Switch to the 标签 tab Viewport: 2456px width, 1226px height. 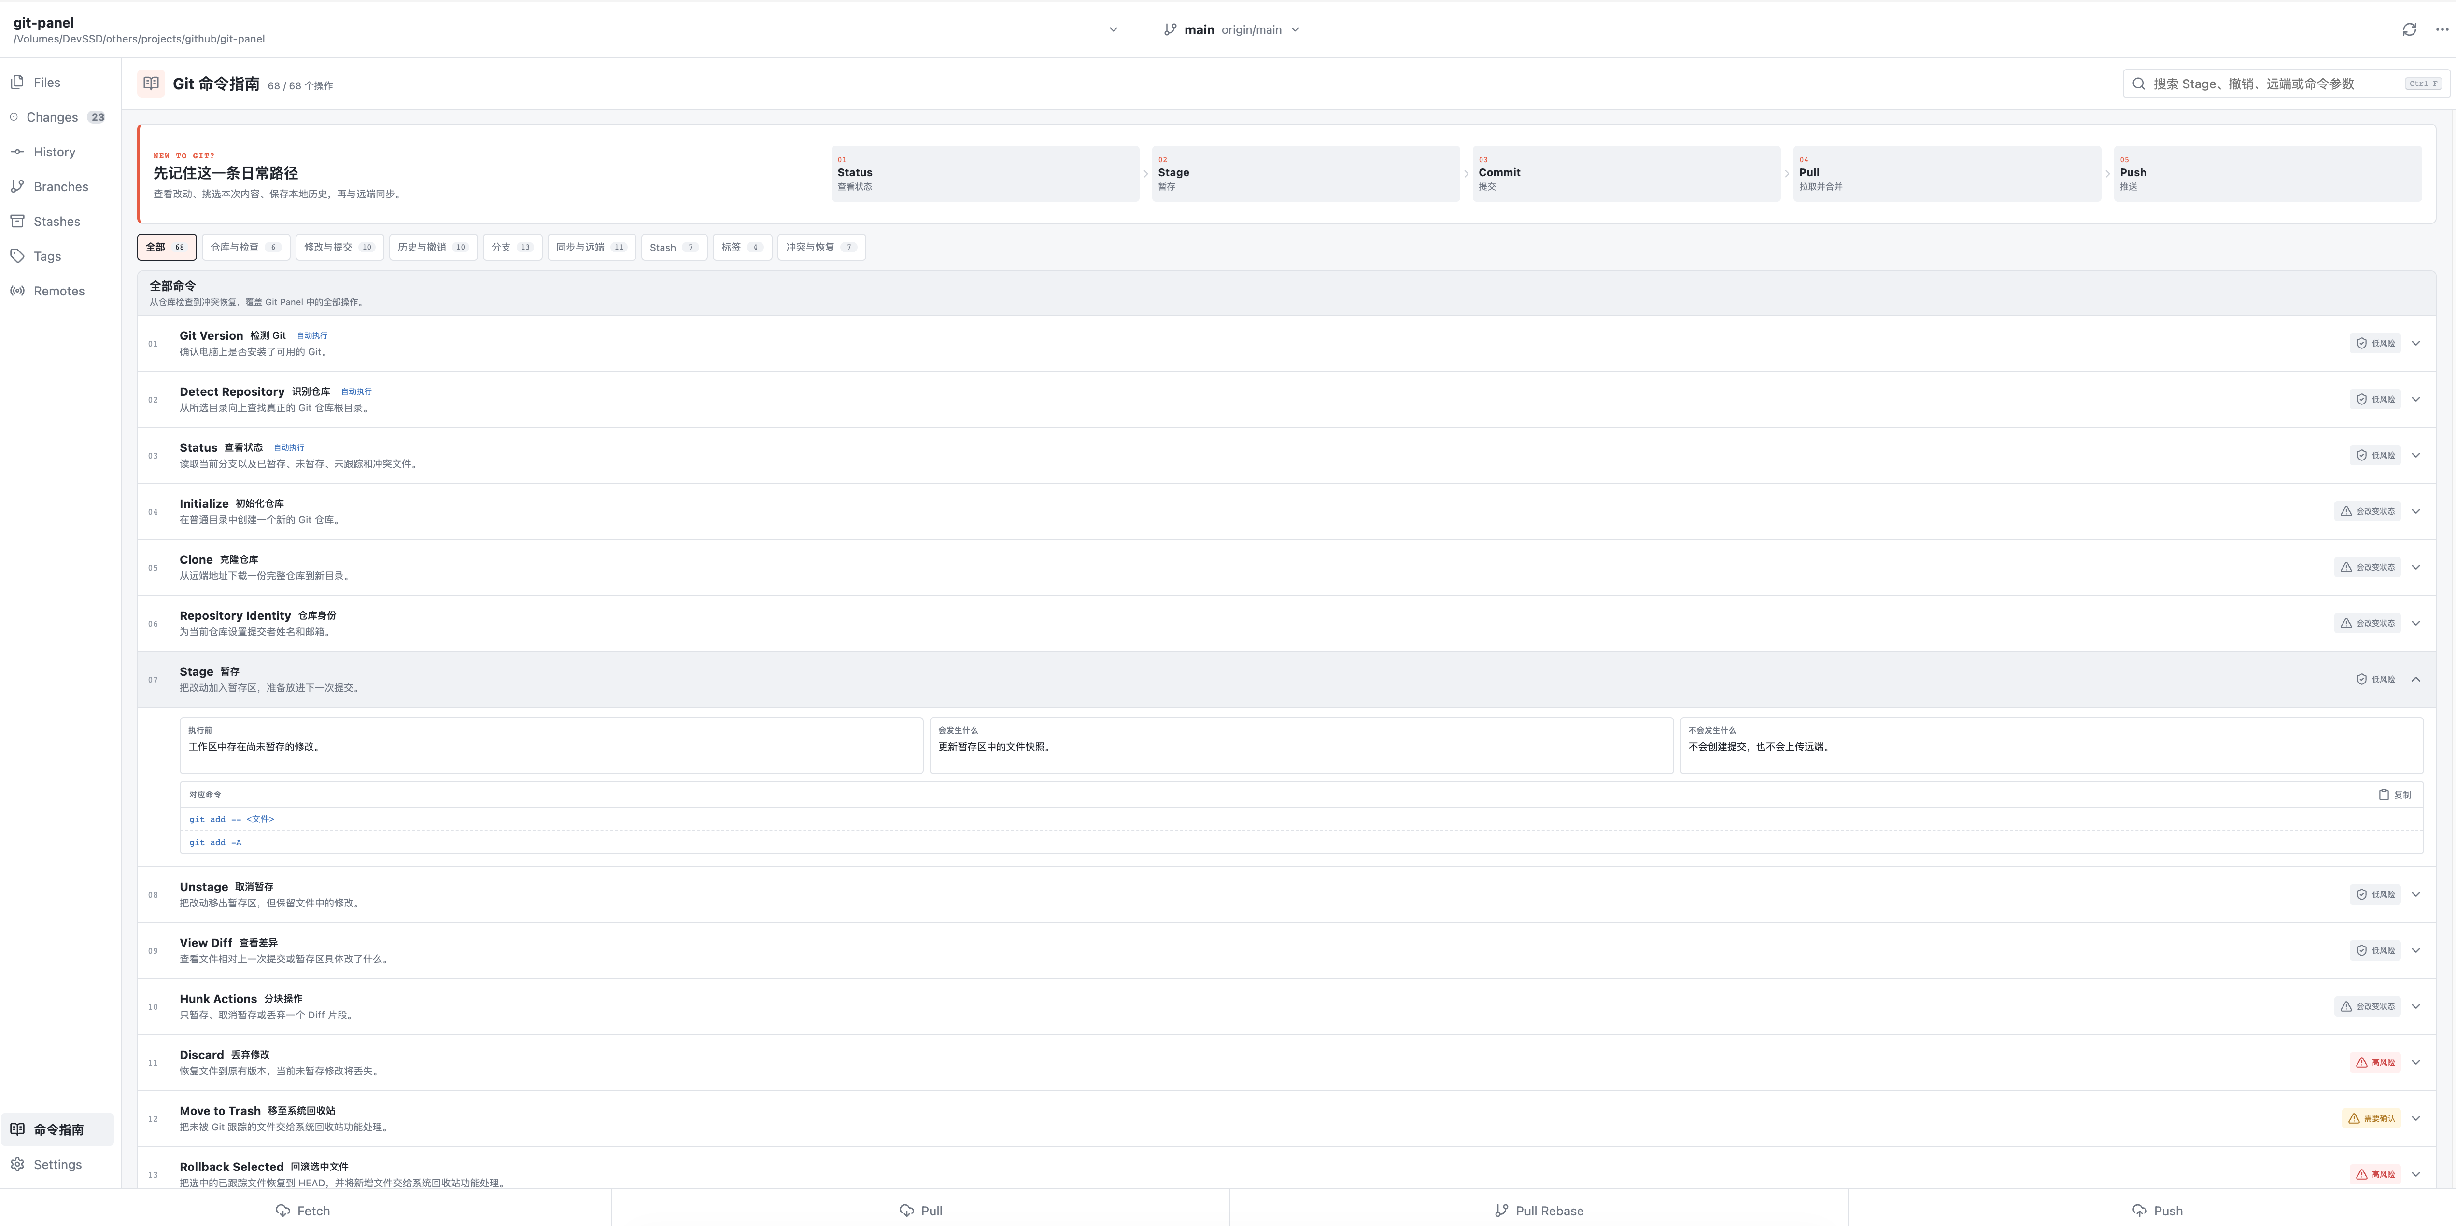tap(743, 248)
